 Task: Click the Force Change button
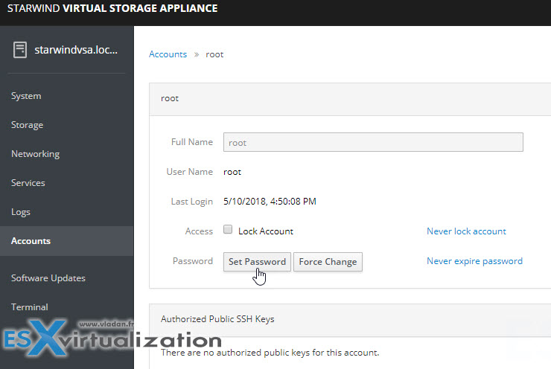[328, 262]
